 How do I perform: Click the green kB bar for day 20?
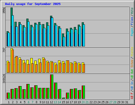pyautogui.click(x=84, y=92)
